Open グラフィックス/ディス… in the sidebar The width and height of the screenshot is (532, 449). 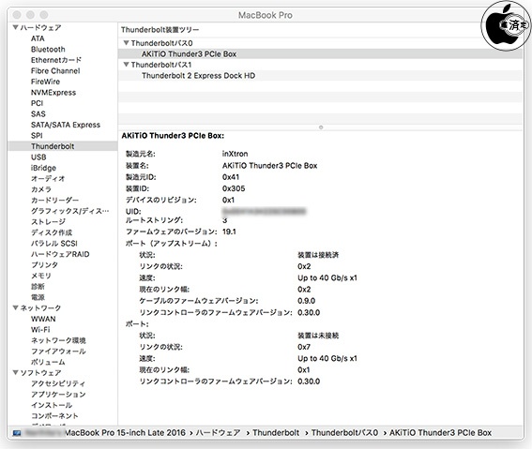69,211
